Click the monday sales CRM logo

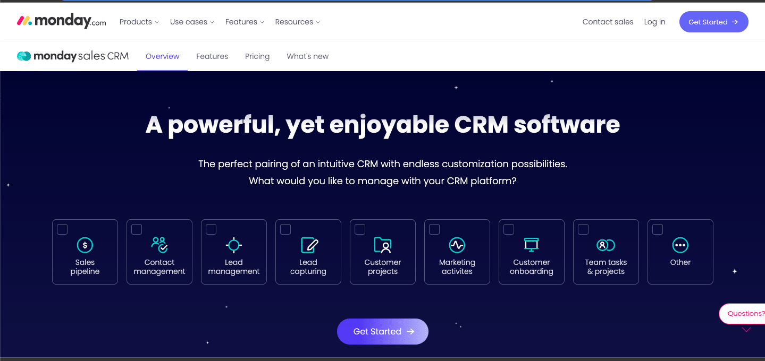coord(73,56)
